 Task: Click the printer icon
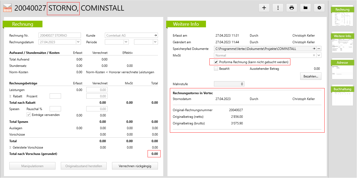click(292, 8)
